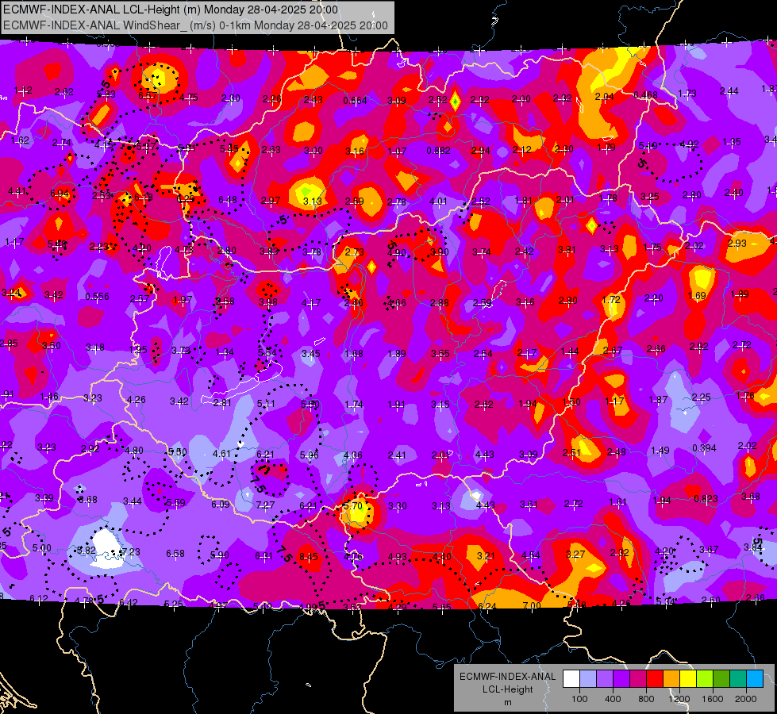Click the dark green legend swatch
This screenshot has height=714, width=777.
(x=721, y=679)
